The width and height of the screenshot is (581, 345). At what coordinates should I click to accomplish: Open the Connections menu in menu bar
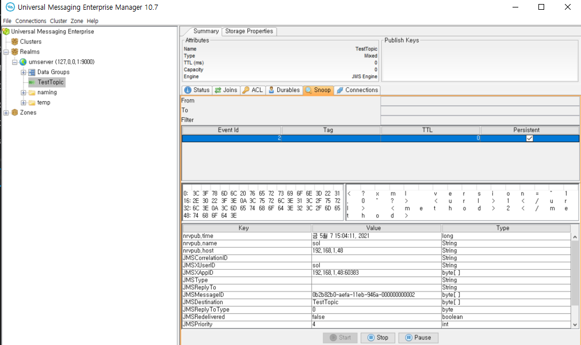coord(30,21)
